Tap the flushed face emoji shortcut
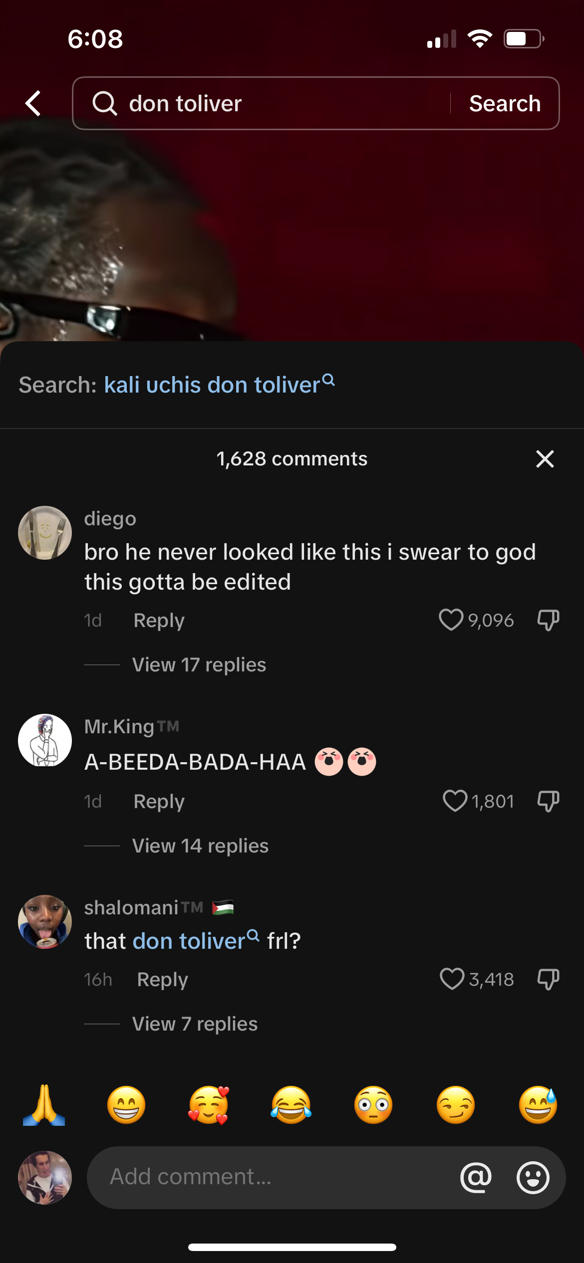The height and width of the screenshot is (1263, 584). pyautogui.click(x=373, y=1104)
